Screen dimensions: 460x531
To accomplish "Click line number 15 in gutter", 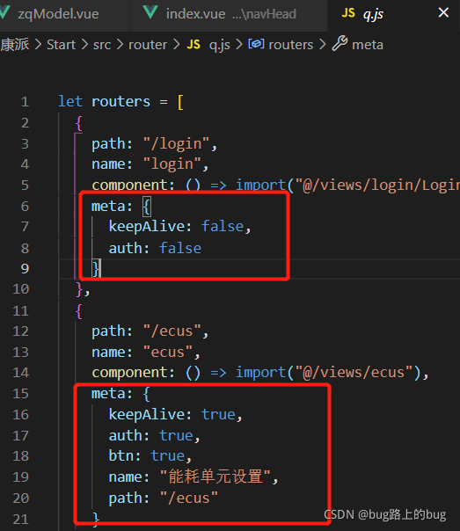I will [20, 394].
